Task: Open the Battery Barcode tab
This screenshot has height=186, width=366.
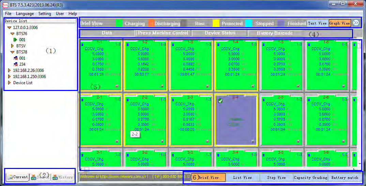Action: tap(275, 33)
